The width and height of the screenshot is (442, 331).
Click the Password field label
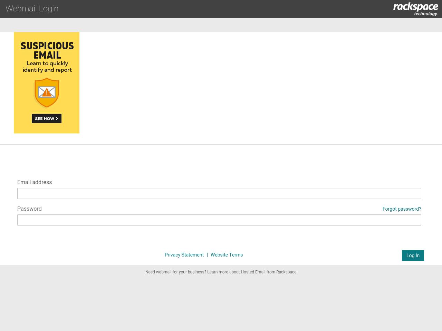point(29,209)
